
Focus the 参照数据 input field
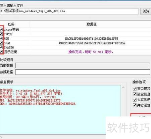tap(83, 72)
